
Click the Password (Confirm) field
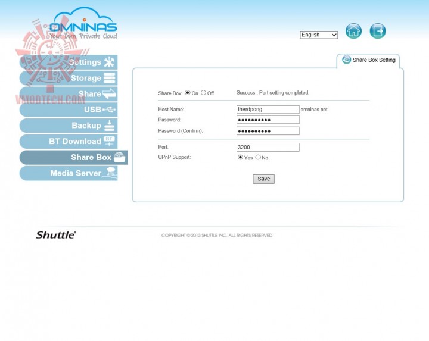click(268, 131)
